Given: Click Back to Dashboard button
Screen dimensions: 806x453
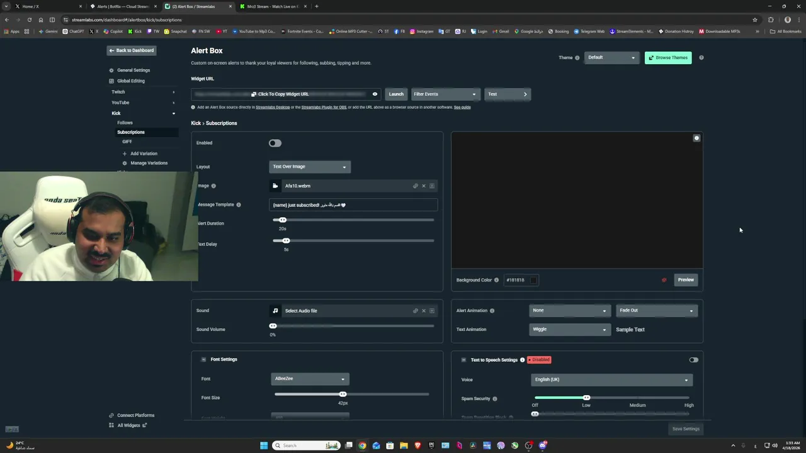Looking at the screenshot, I should pos(131,50).
